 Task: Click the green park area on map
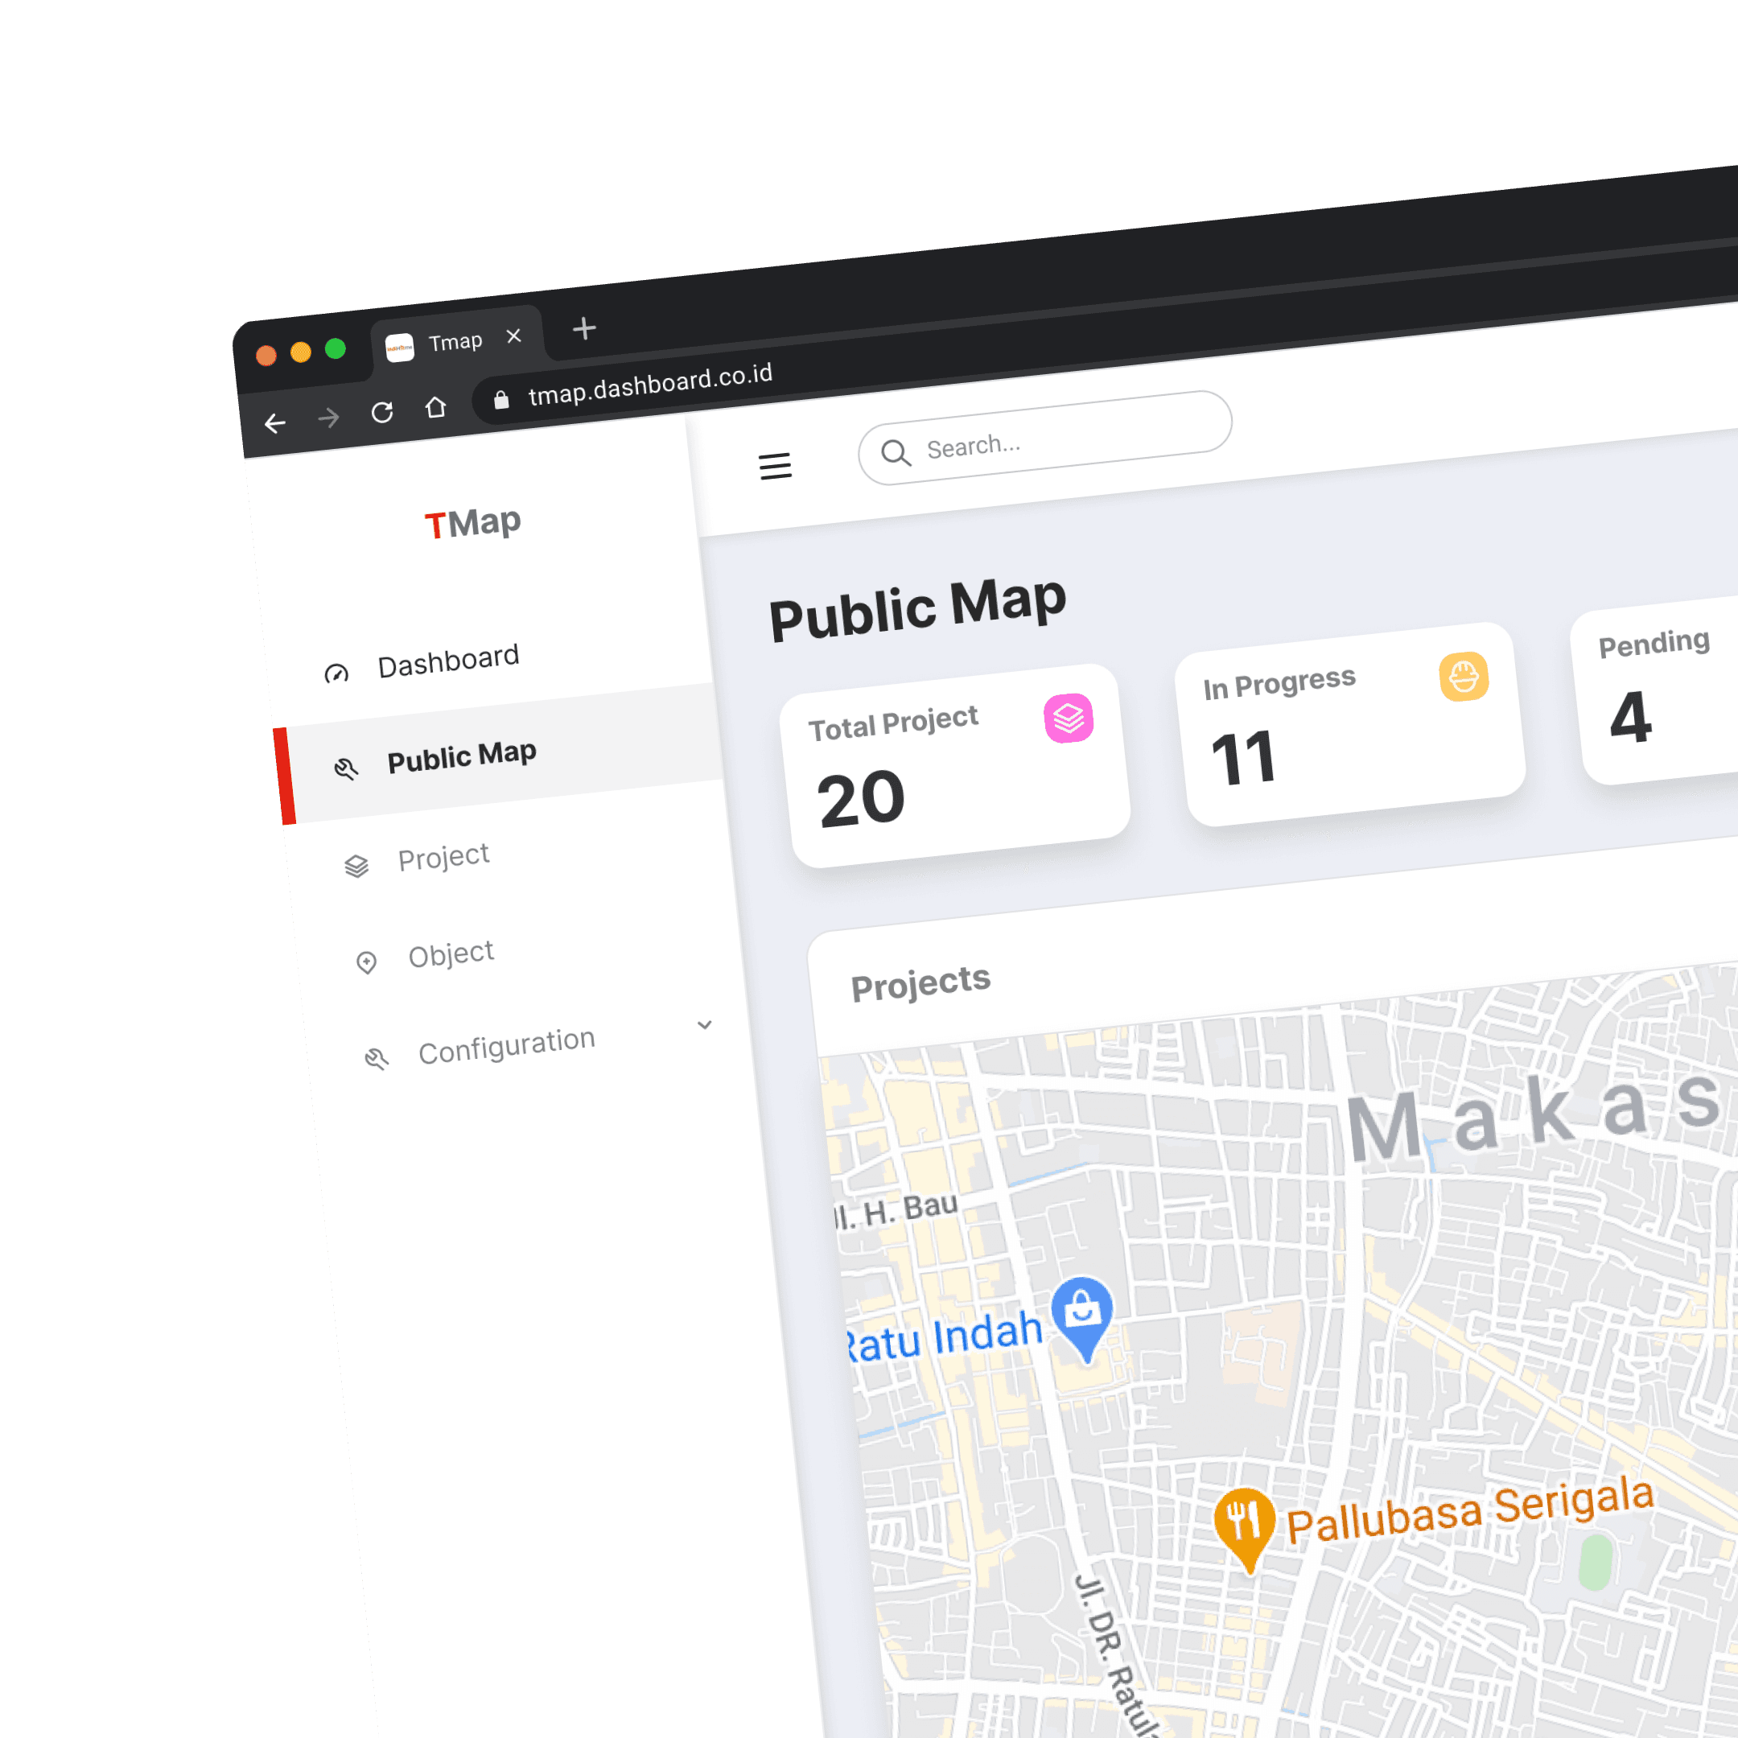(x=1596, y=1563)
